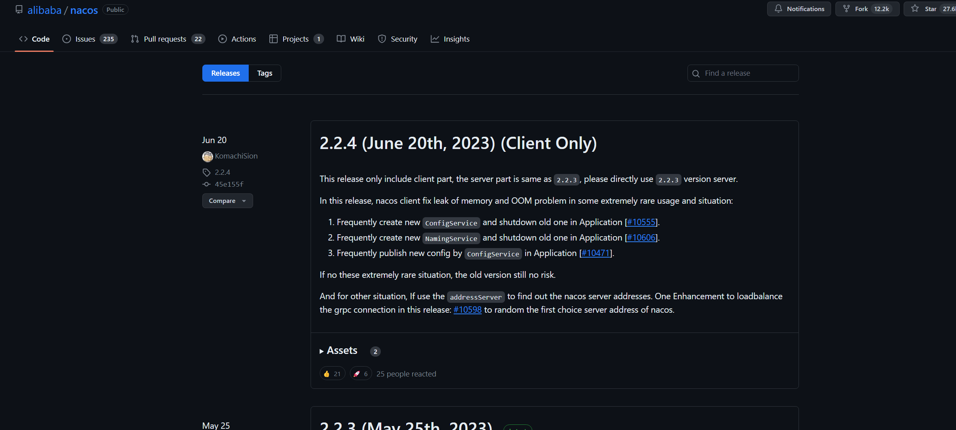Open the Notifications button
Image resolution: width=956 pixels, height=430 pixels.
(799, 9)
